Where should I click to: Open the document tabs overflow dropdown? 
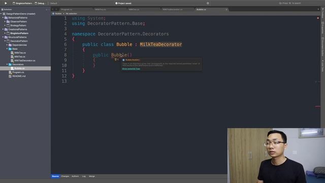(318, 9)
